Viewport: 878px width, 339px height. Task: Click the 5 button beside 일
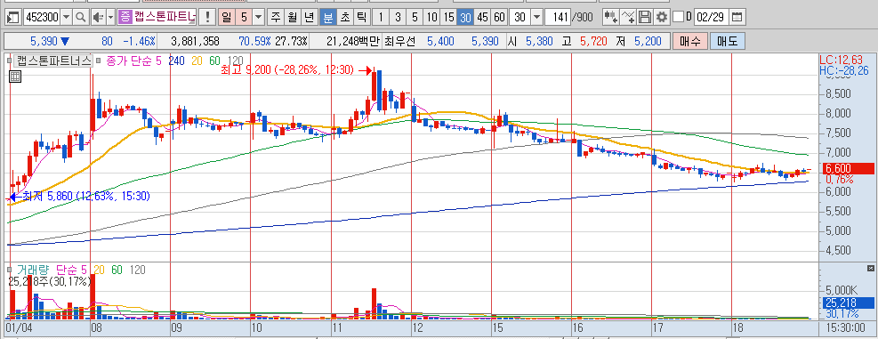[244, 18]
